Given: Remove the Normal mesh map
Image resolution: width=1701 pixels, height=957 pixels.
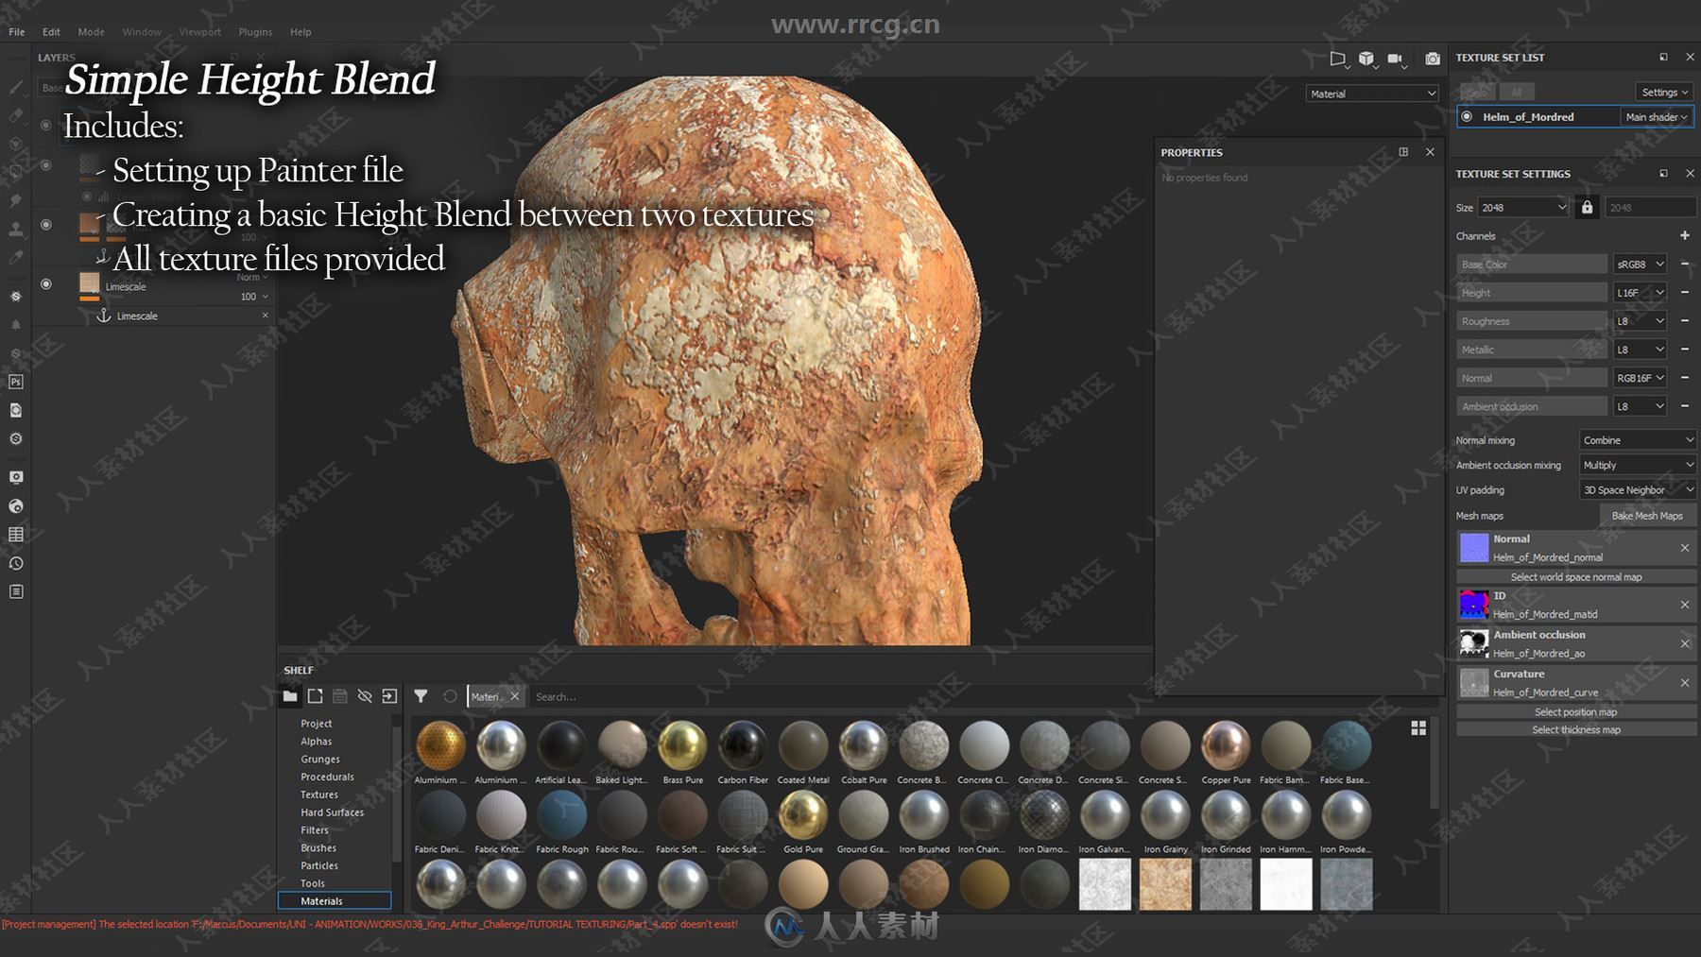Looking at the screenshot, I should click(x=1684, y=548).
